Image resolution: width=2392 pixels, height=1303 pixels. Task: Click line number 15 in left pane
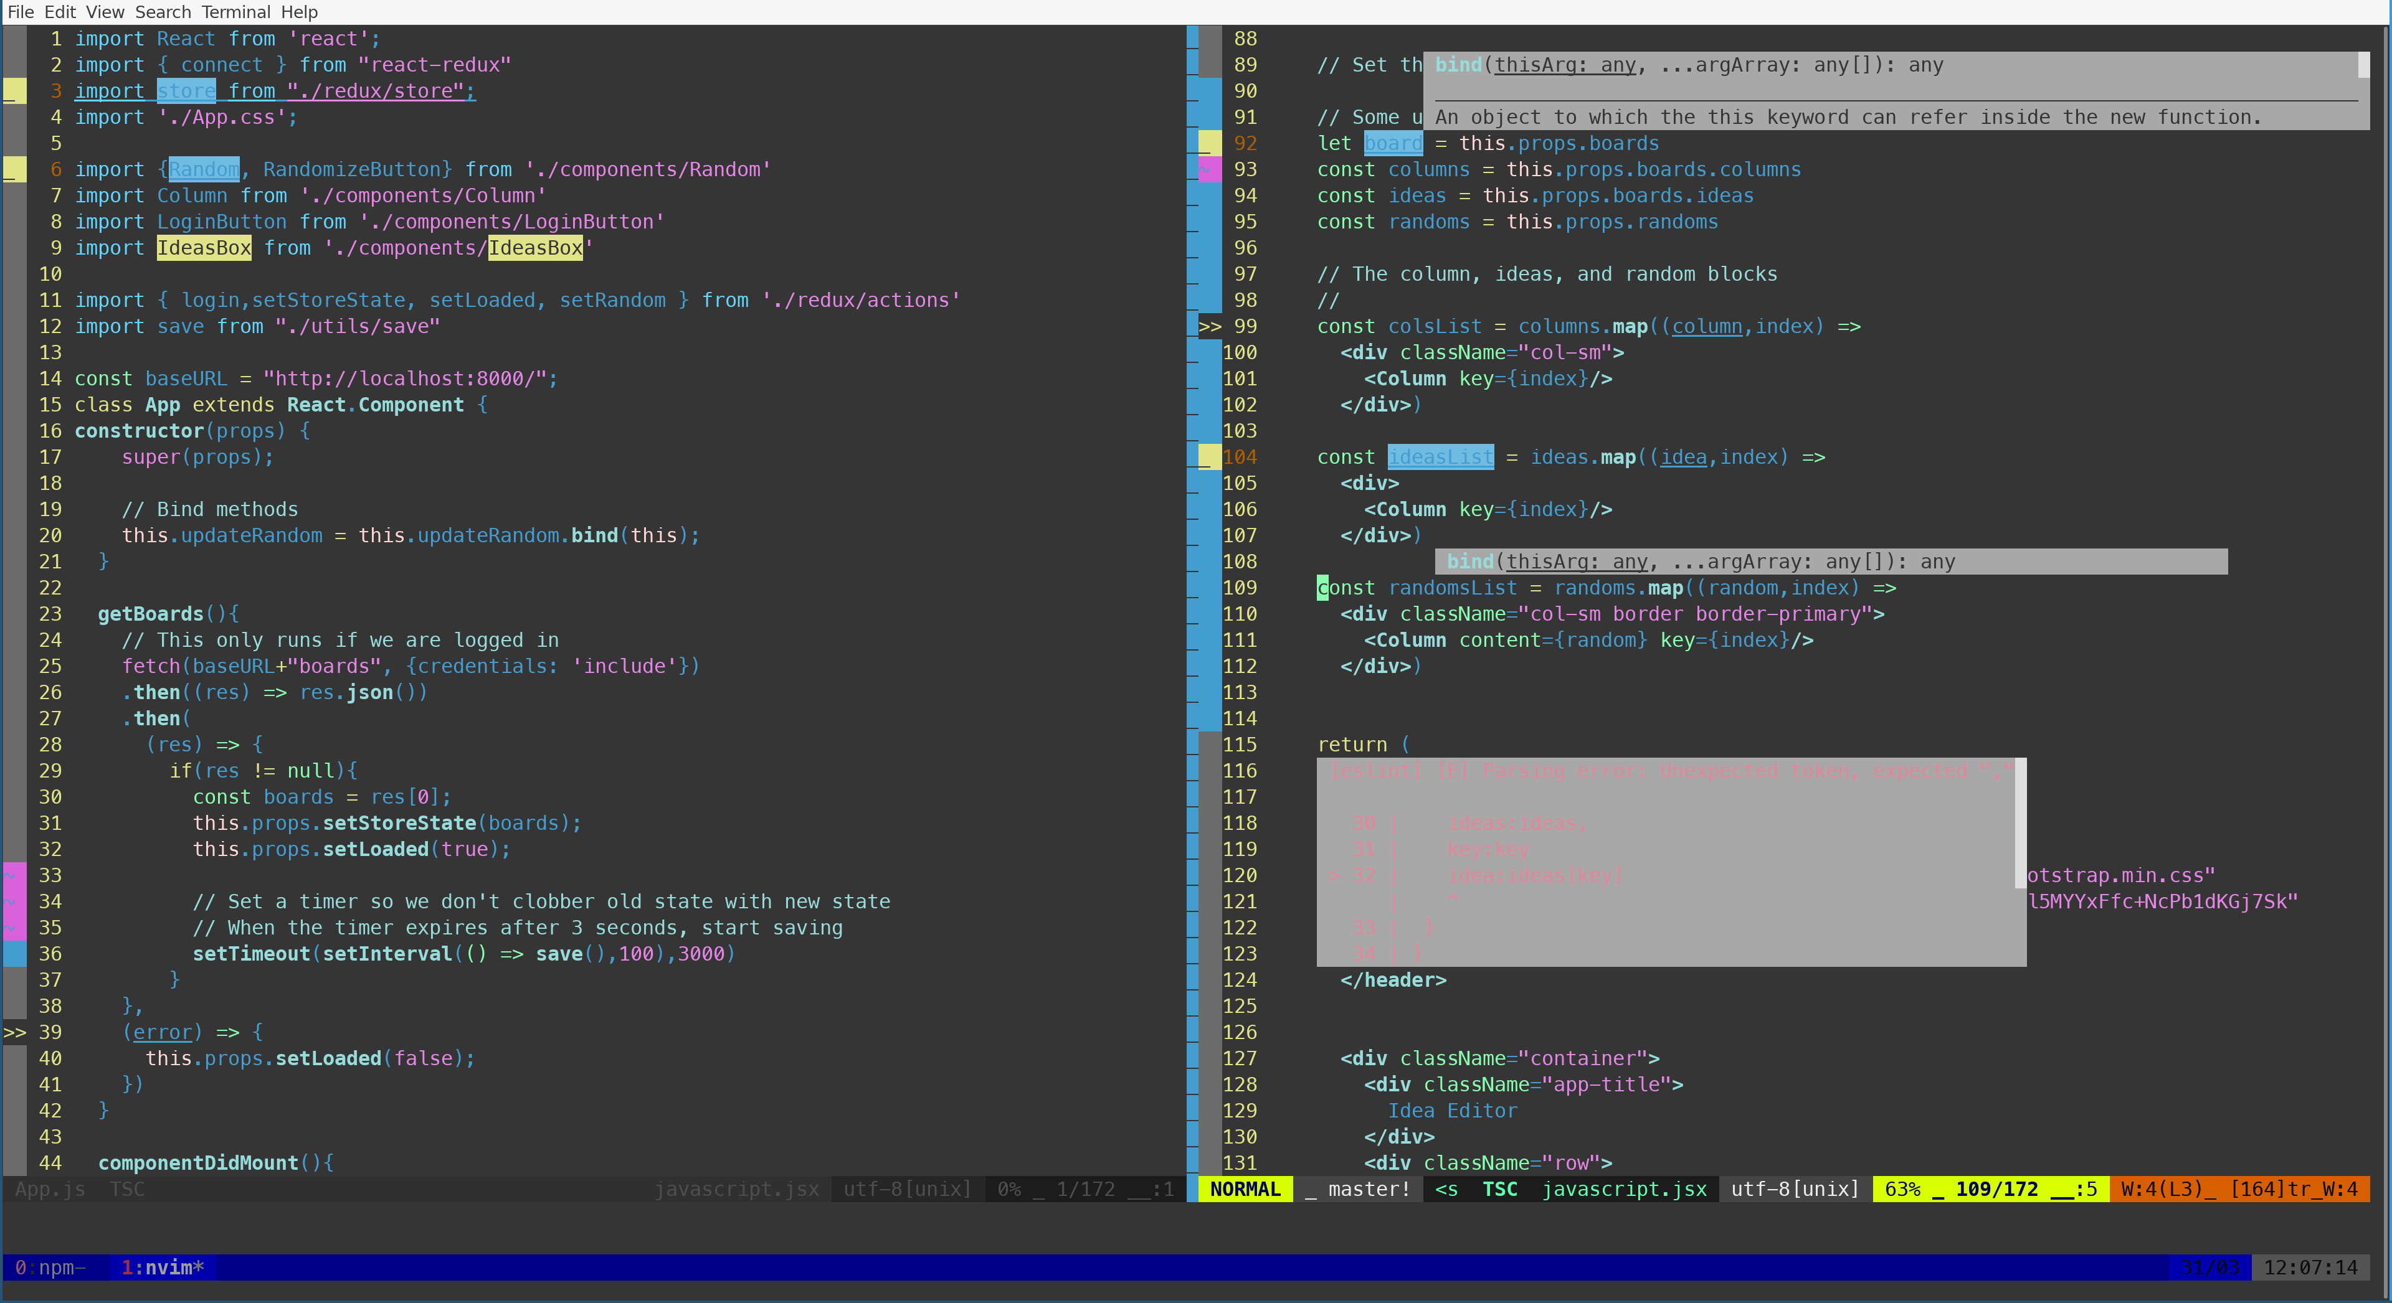tap(50, 405)
